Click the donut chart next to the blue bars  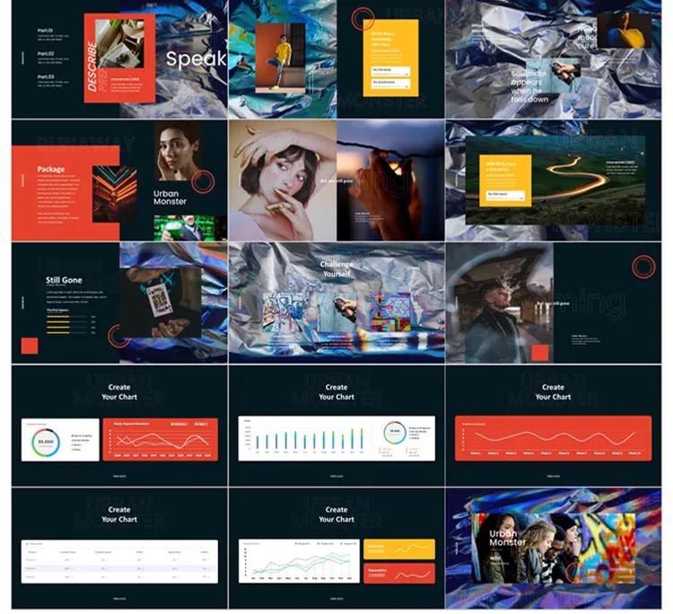395,433
